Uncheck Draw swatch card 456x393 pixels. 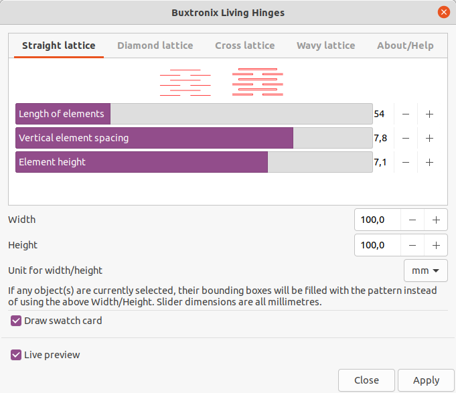coord(16,321)
